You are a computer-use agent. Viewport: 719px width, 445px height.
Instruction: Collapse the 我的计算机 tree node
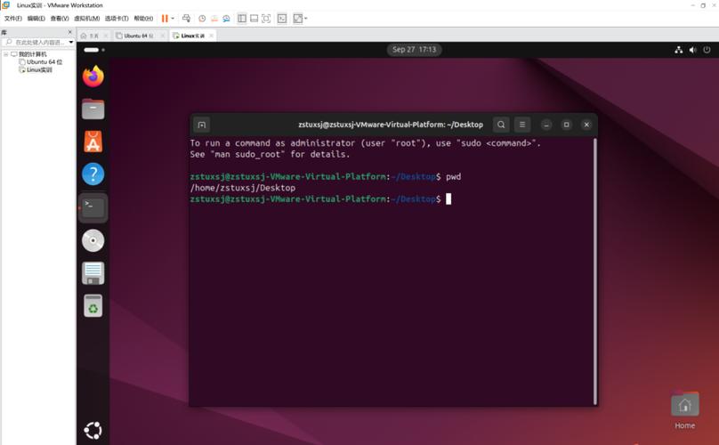pyautogui.click(x=6, y=54)
